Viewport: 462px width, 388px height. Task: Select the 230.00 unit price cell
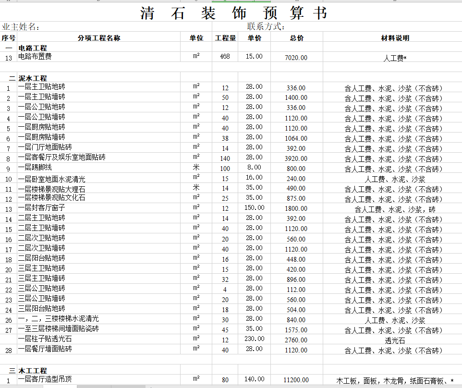point(254,339)
